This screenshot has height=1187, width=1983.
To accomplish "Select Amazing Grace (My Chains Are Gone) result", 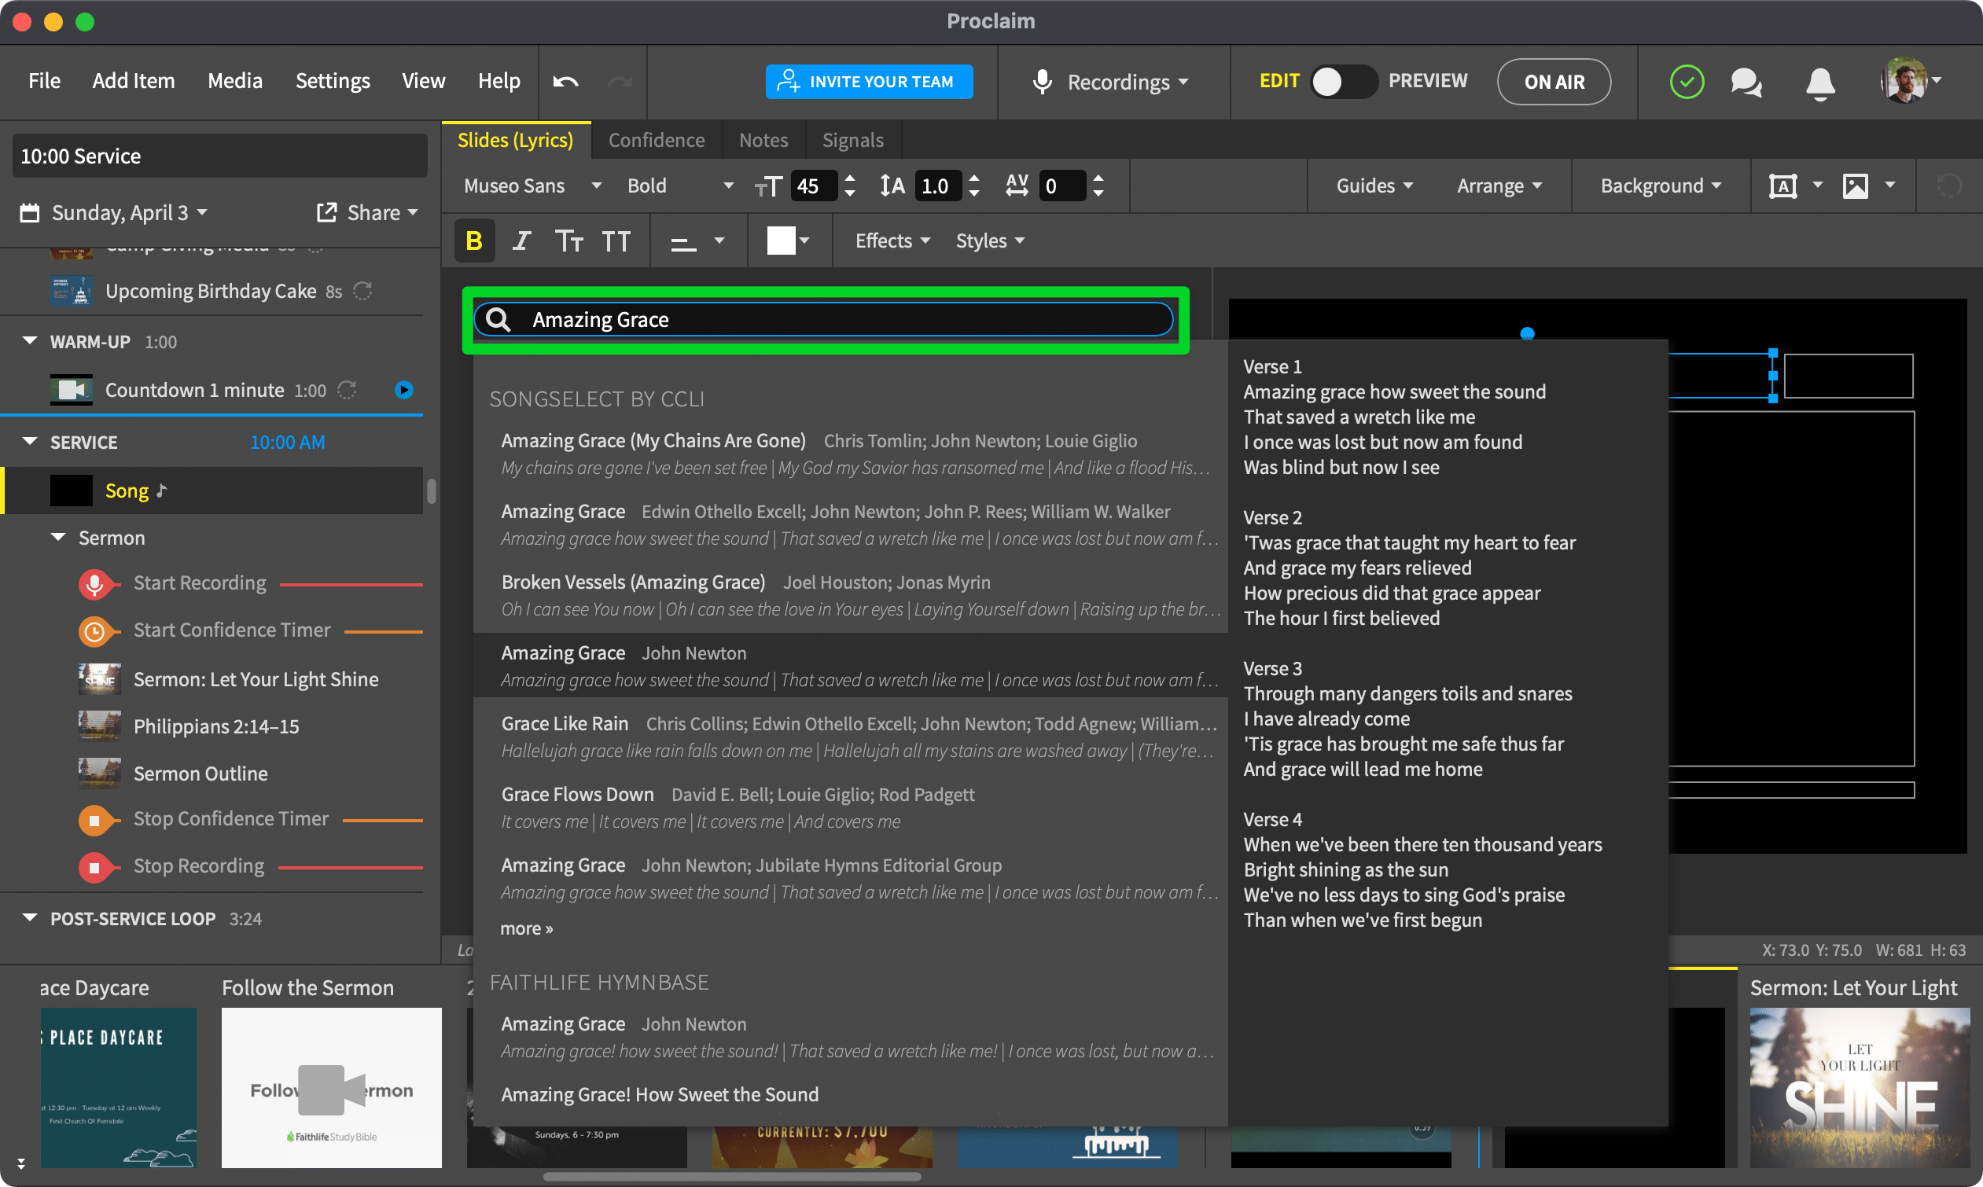I will pos(851,454).
